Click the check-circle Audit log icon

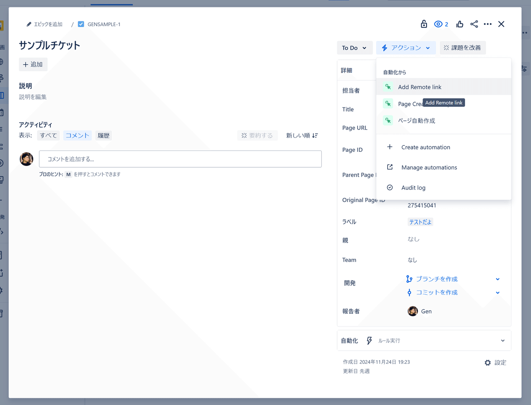pos(390,188)
